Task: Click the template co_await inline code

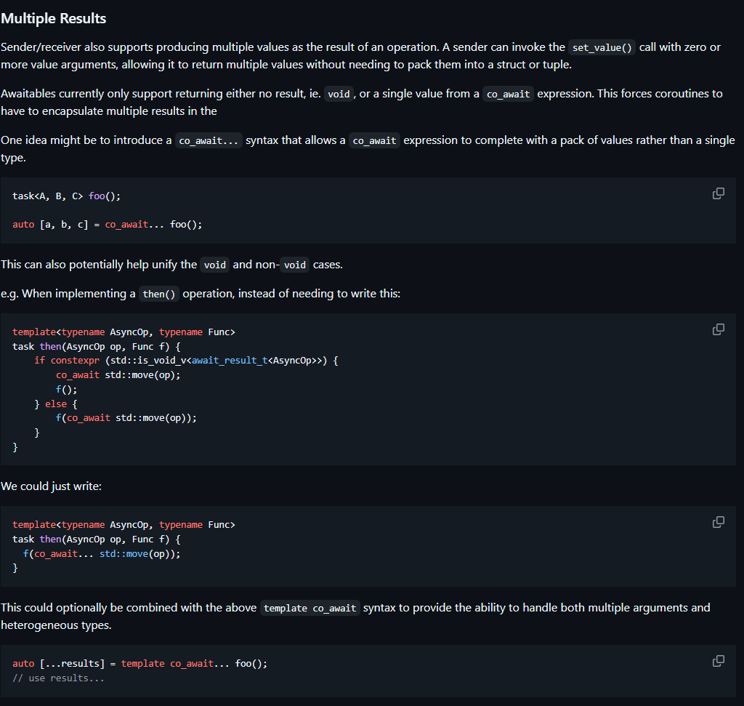Action: coord(310,608)
